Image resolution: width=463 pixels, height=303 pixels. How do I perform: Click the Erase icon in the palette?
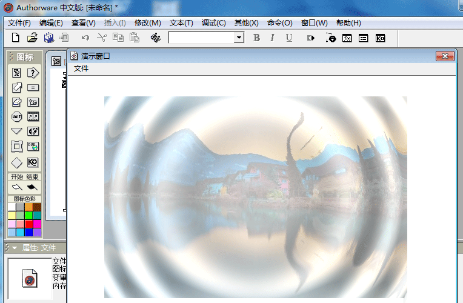[17, 102]
